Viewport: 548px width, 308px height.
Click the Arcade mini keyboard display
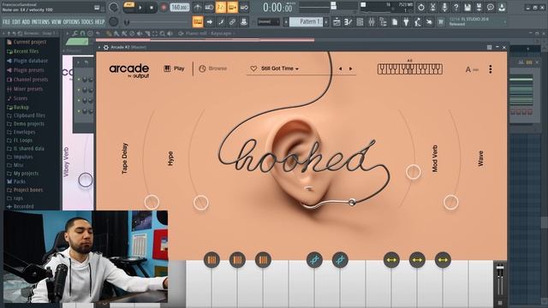pos(410,68)
